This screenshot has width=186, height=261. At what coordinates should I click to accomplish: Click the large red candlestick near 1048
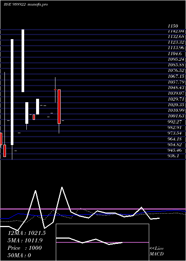tap(59, 107)
